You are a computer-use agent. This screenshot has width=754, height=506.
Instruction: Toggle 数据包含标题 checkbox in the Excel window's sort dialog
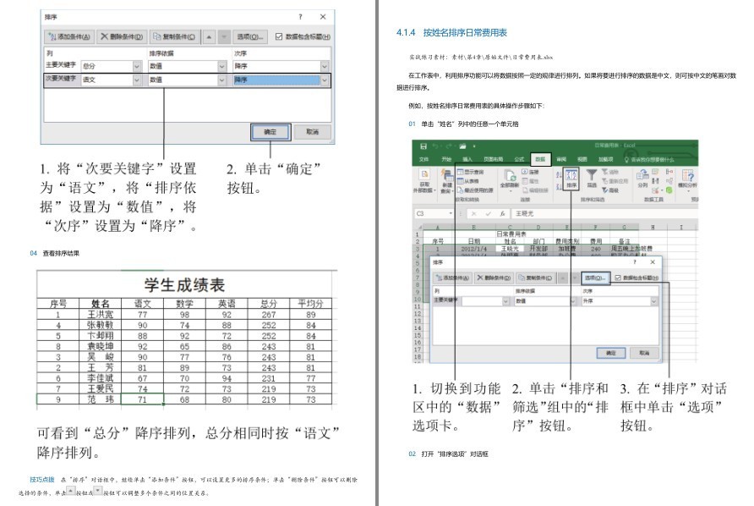click(x=618, y=278)
